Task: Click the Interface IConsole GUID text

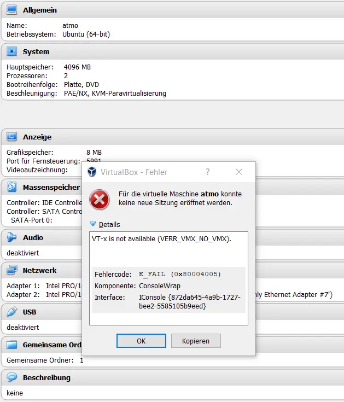Action: click(x=190, y=301)
